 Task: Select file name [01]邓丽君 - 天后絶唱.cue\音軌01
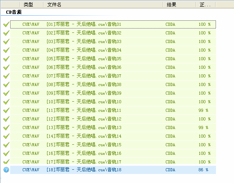84,24
